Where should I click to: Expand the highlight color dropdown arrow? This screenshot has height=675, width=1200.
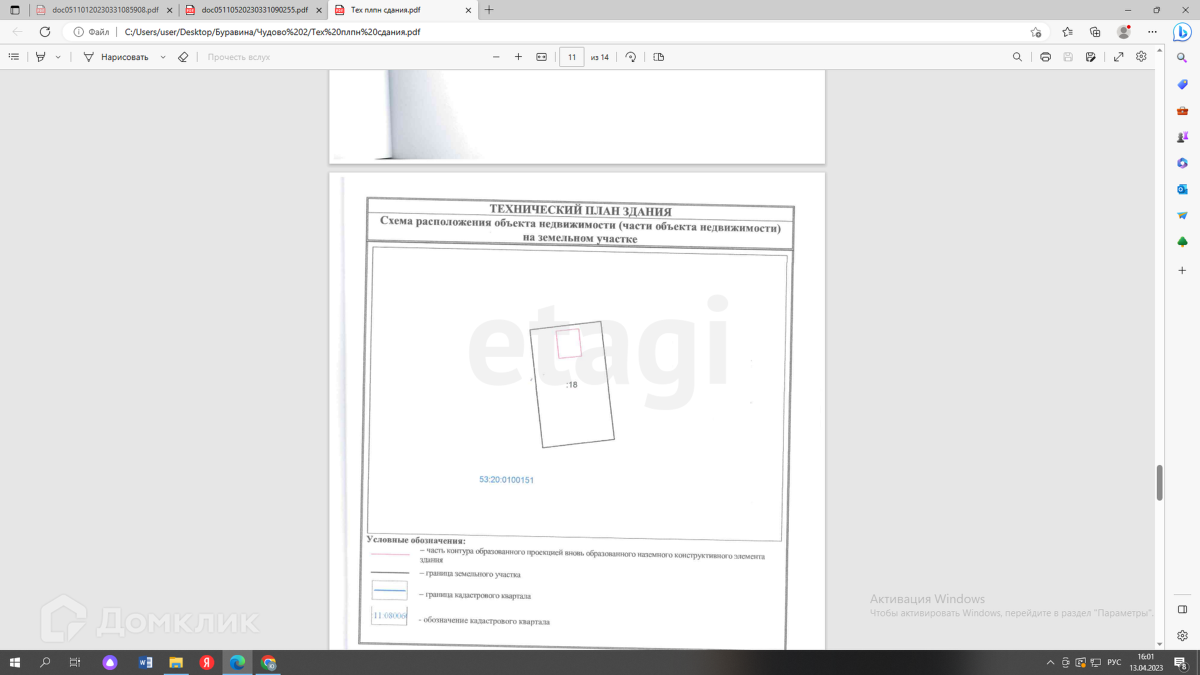click(58, 57)
